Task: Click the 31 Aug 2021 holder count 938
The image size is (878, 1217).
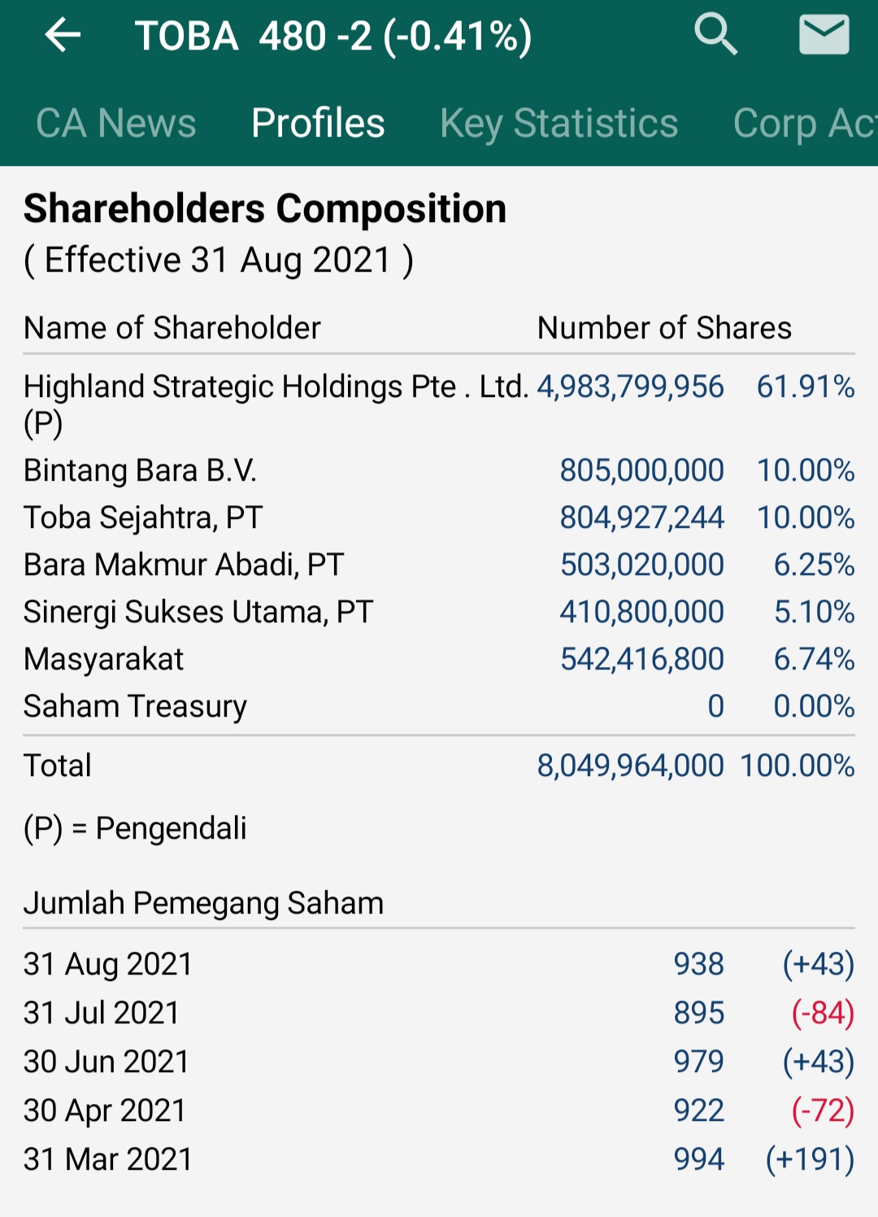Action: [x=698, y=964]
